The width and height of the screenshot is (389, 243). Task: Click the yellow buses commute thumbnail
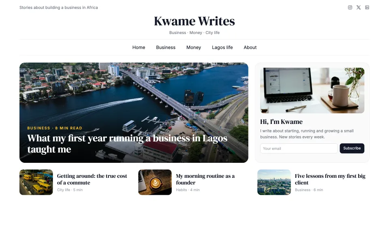point(36,182)
